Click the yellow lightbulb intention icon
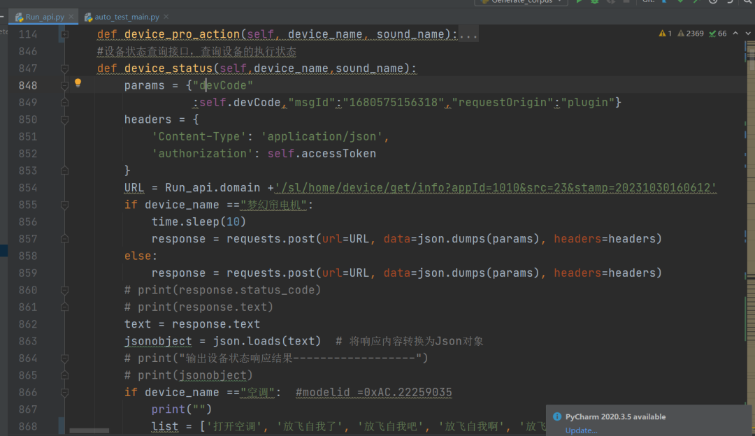 pos(78,83)
